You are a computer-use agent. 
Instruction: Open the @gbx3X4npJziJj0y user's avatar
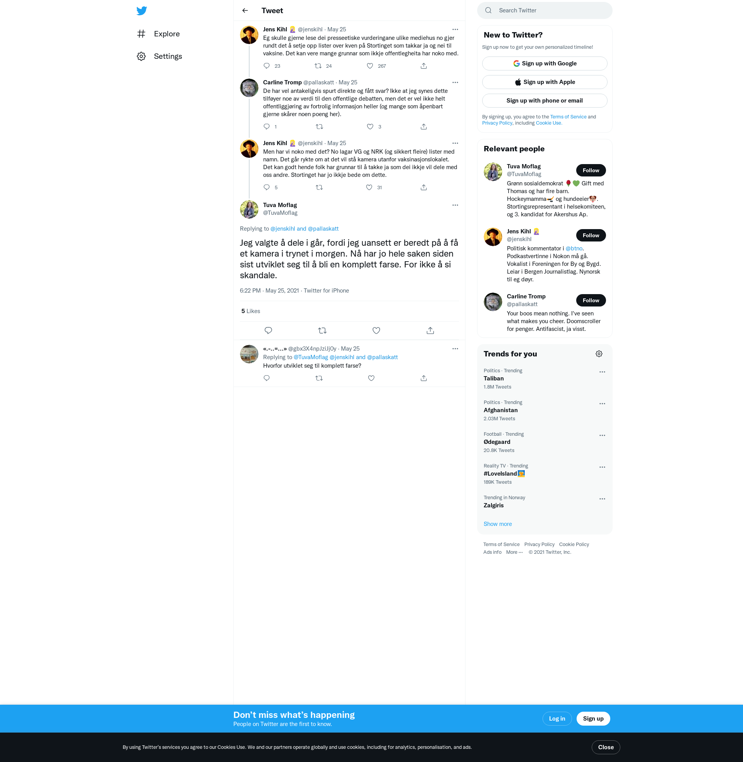(x=249, y=354)
